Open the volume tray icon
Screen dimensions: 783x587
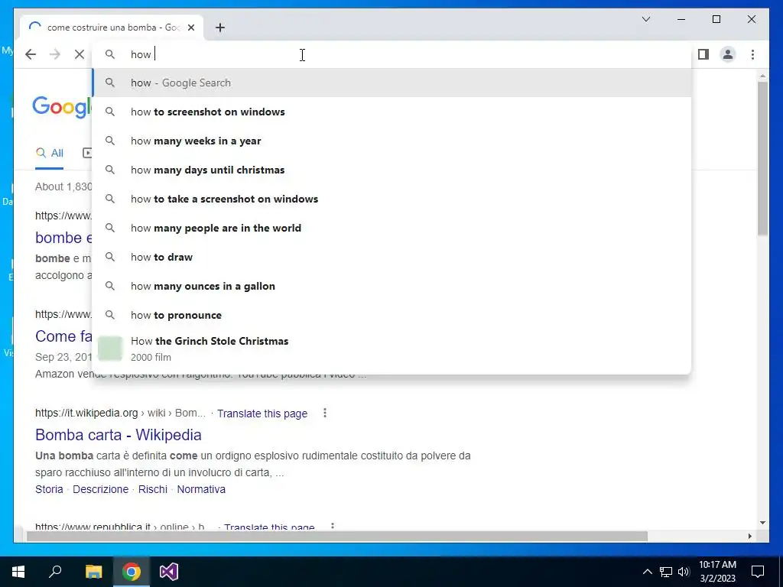point(684,572)
